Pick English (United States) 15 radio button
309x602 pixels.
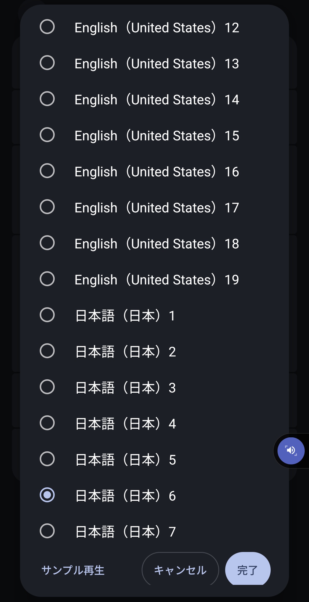tap(47, 135)
